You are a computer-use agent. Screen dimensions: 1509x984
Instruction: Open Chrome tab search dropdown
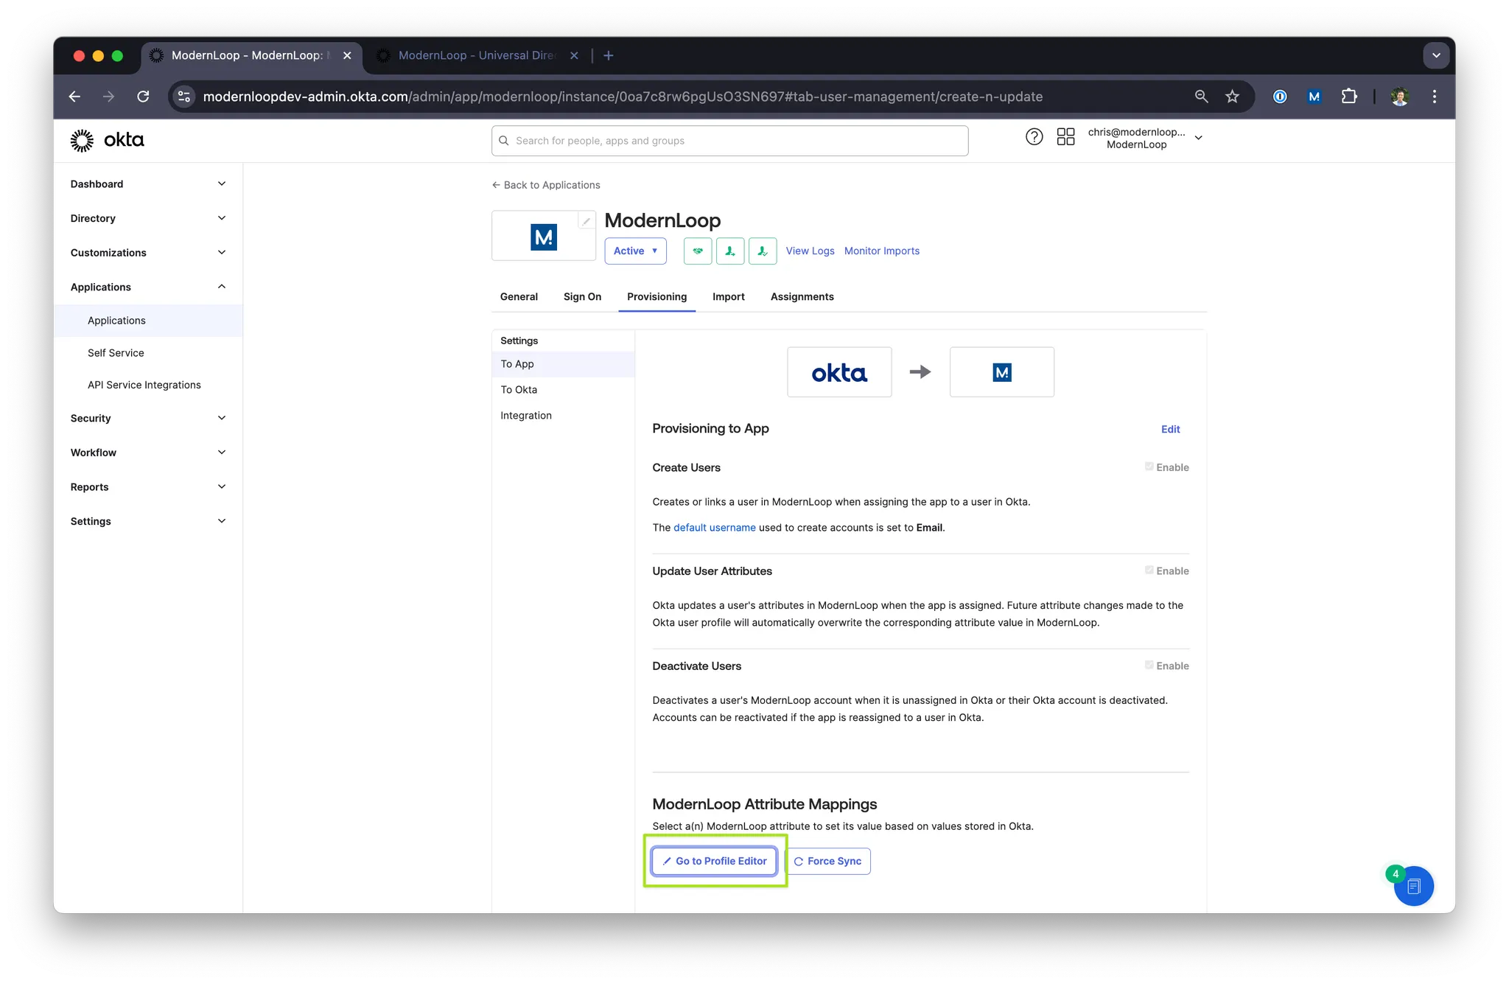click(1435, 55)
